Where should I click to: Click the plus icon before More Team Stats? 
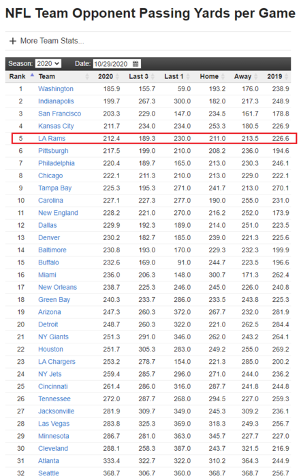click(x=12, y=41)
